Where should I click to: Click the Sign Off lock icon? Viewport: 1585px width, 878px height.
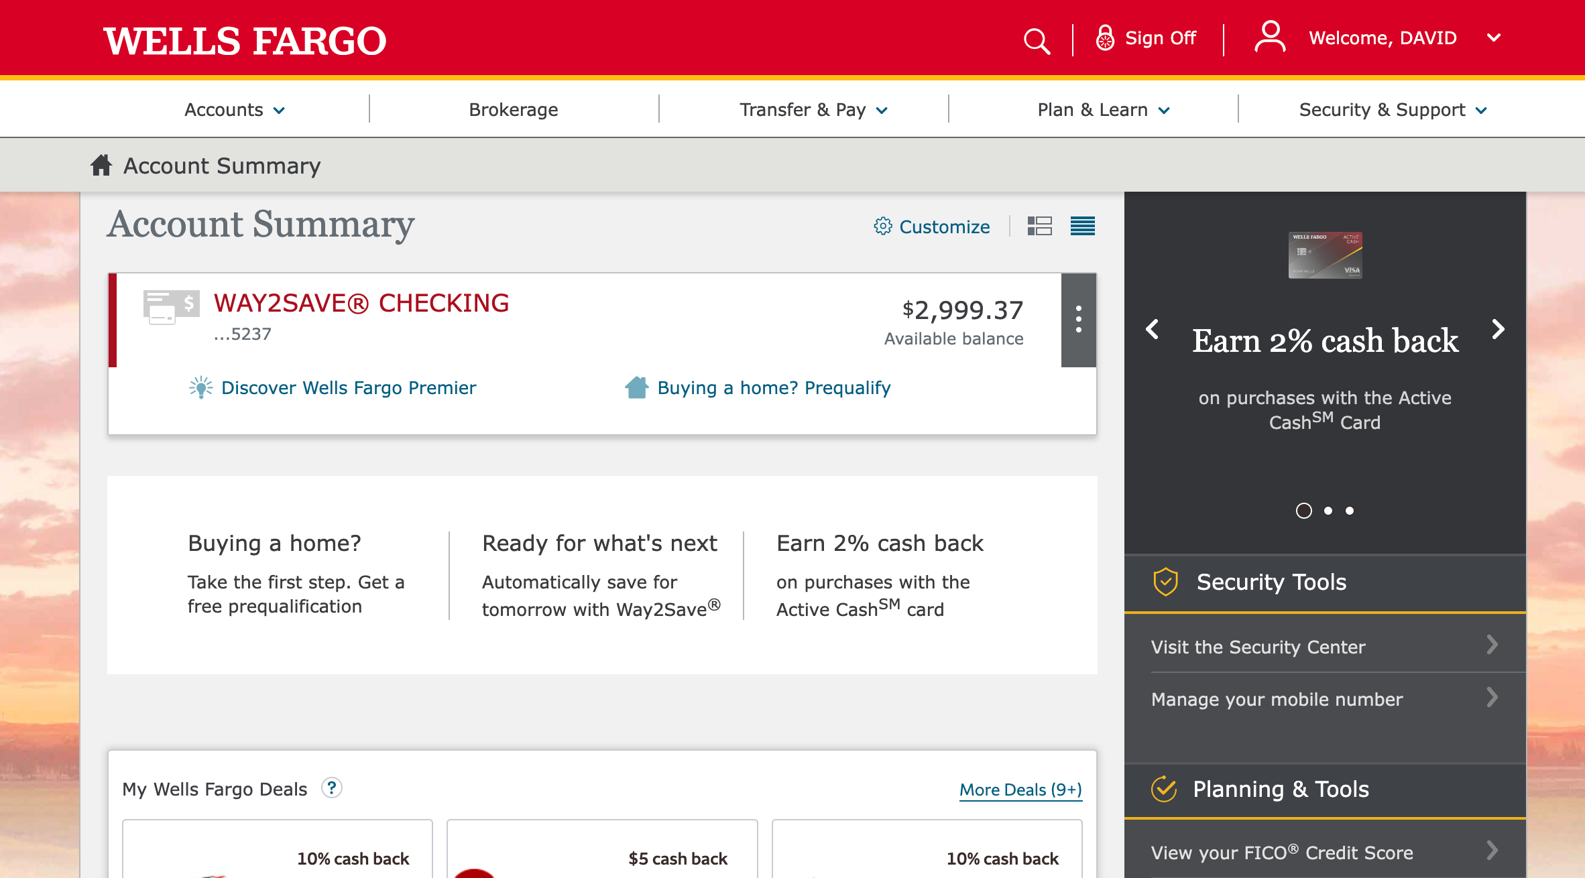1105,38
